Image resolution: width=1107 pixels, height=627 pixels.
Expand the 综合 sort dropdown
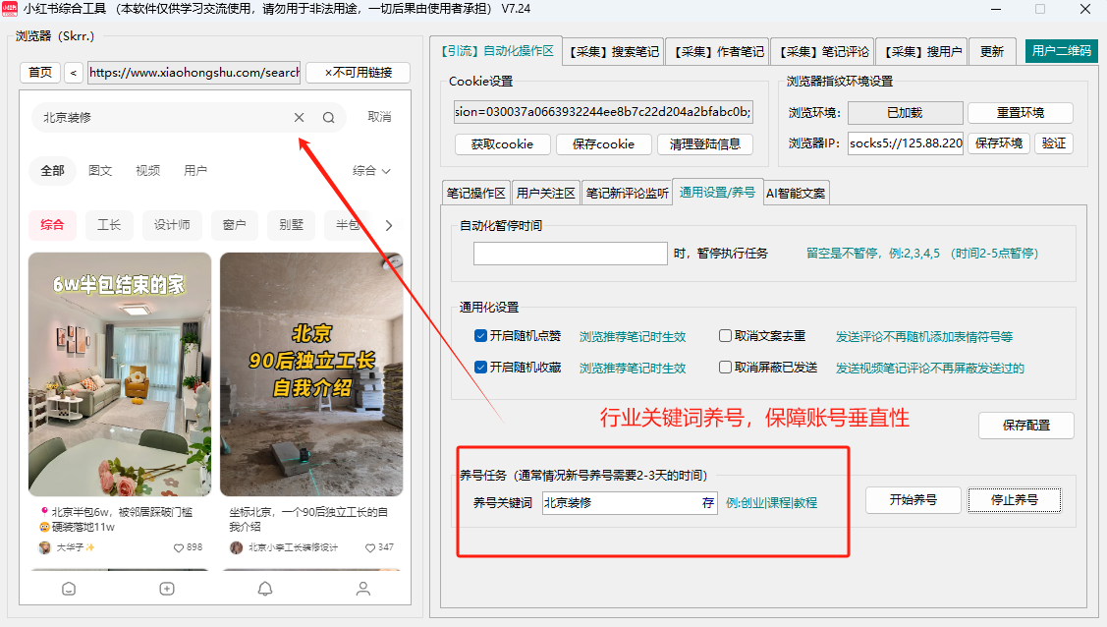tap(371, 171)
